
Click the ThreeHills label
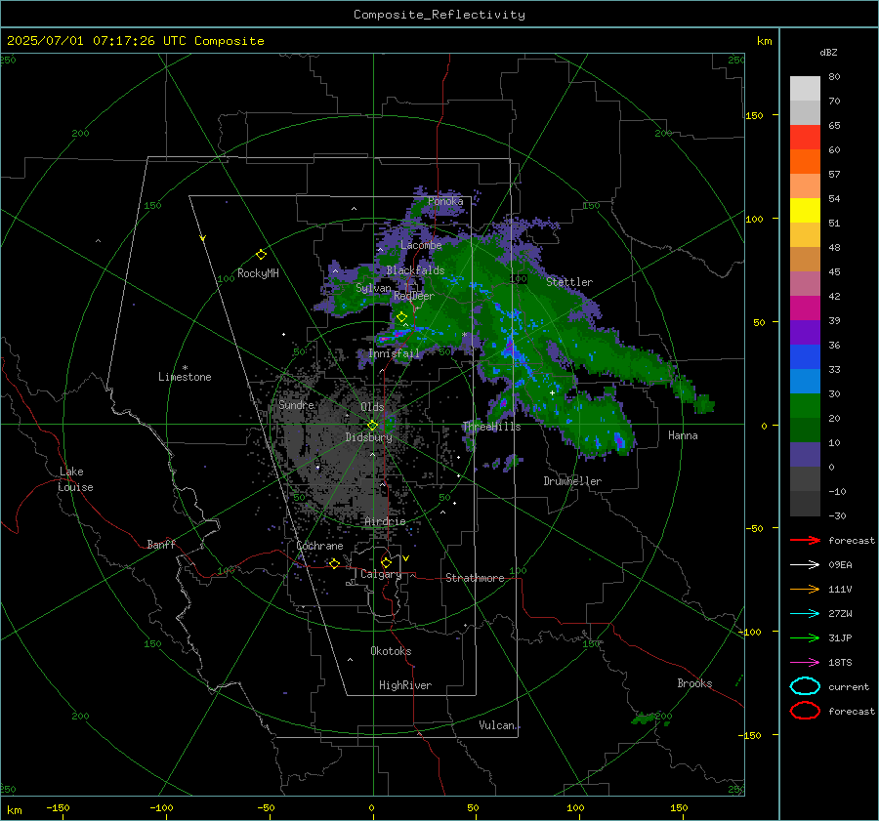click(491, 427)
